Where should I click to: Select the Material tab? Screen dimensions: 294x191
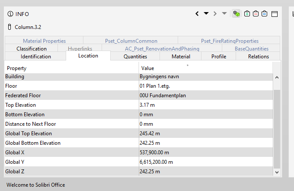(x=181, y=57)
